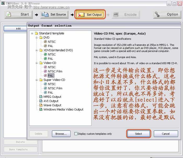Select Video-CD NTSC Film template text

[x=55, y=71]
